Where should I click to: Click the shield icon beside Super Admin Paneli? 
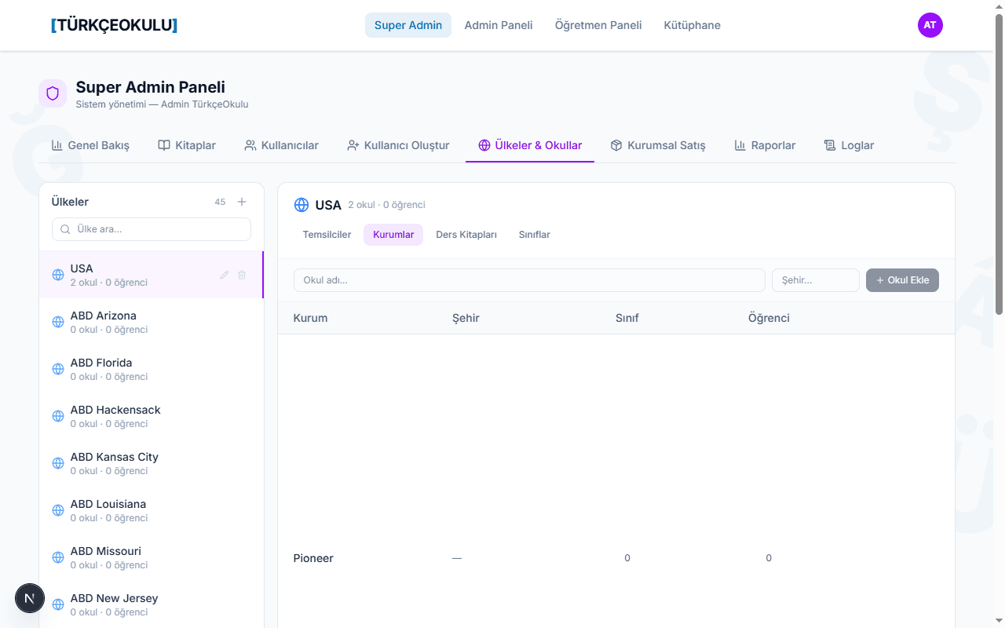tap(53, 93)
